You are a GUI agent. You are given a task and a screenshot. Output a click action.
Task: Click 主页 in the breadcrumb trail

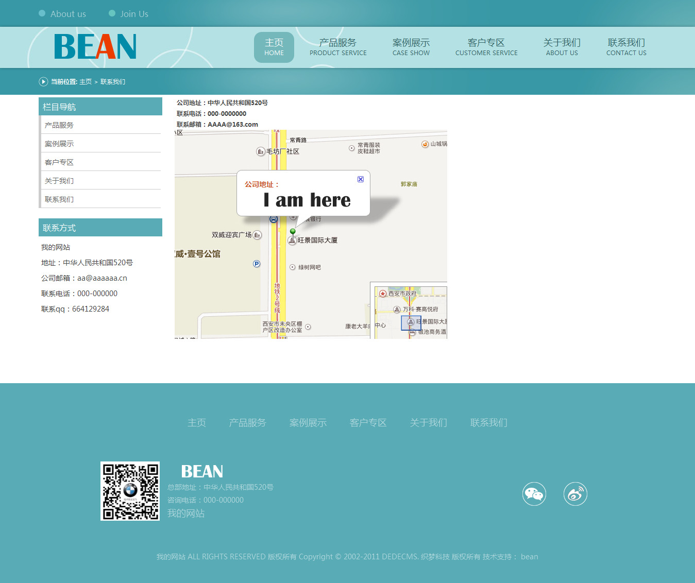coord(86,82)
